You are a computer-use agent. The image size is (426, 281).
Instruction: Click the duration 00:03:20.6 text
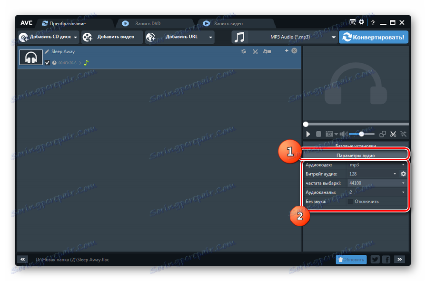[68, 63]
